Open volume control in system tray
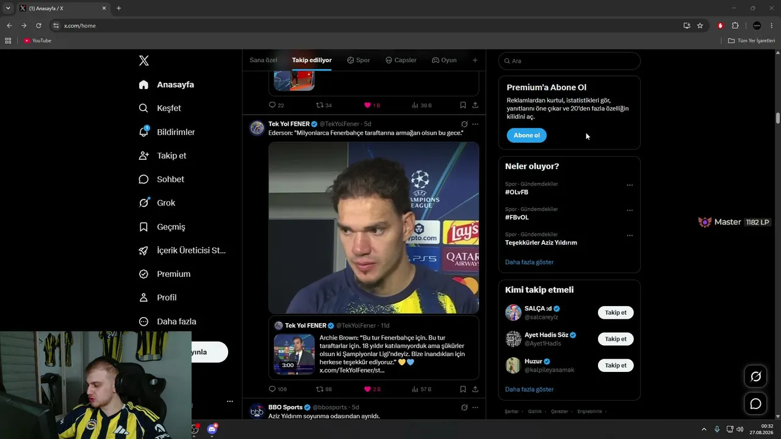This screenshot has height=439, width=781. (x=740, y=429)
